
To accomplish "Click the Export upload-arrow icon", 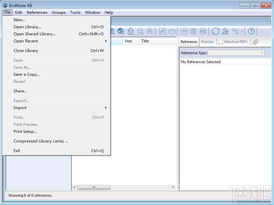I will 140,31.
